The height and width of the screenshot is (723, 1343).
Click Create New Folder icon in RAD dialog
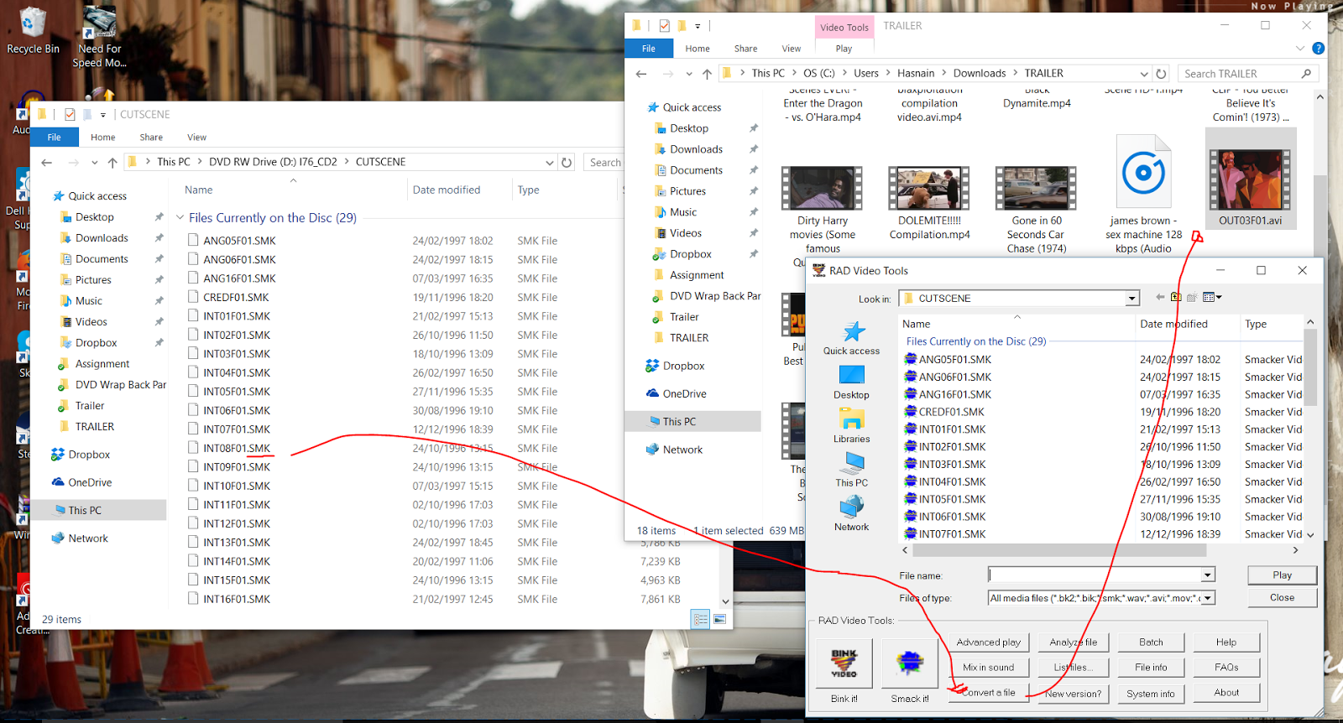click(1192, 297)
